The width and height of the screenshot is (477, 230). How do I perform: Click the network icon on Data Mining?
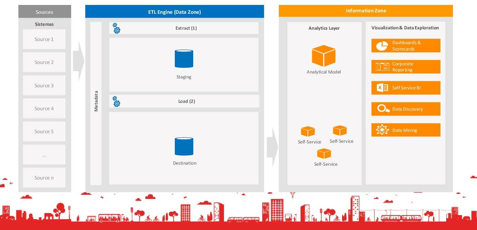click(x=382, y=130)
